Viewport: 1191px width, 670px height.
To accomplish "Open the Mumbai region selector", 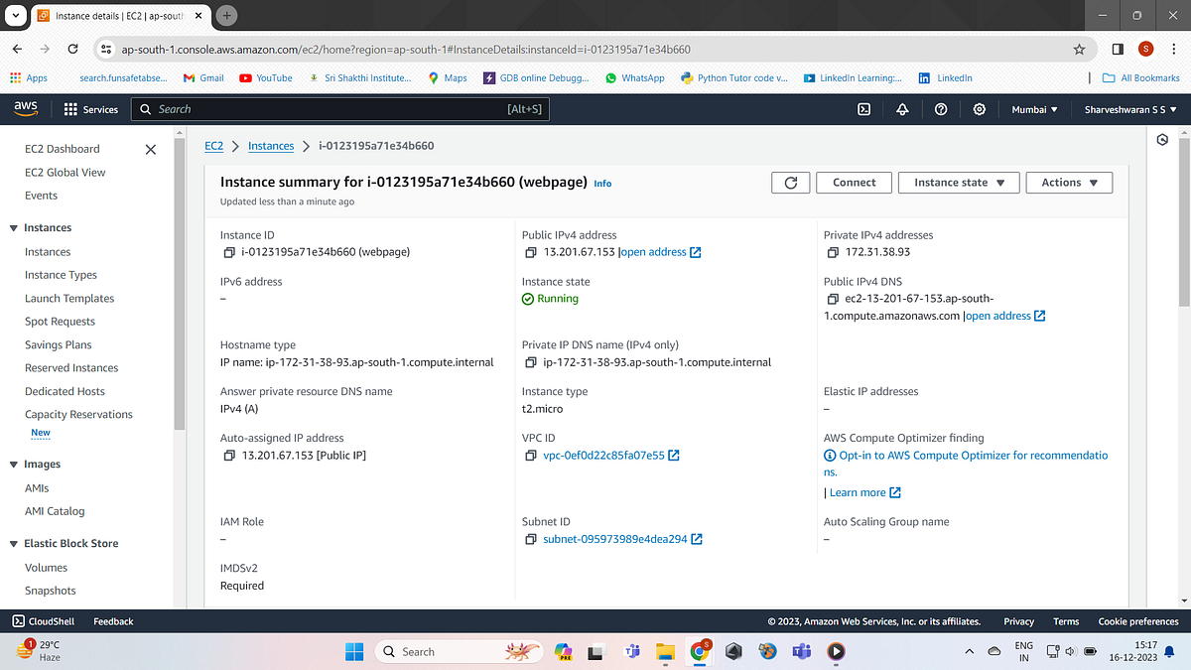I will (x=1034, y=109).
